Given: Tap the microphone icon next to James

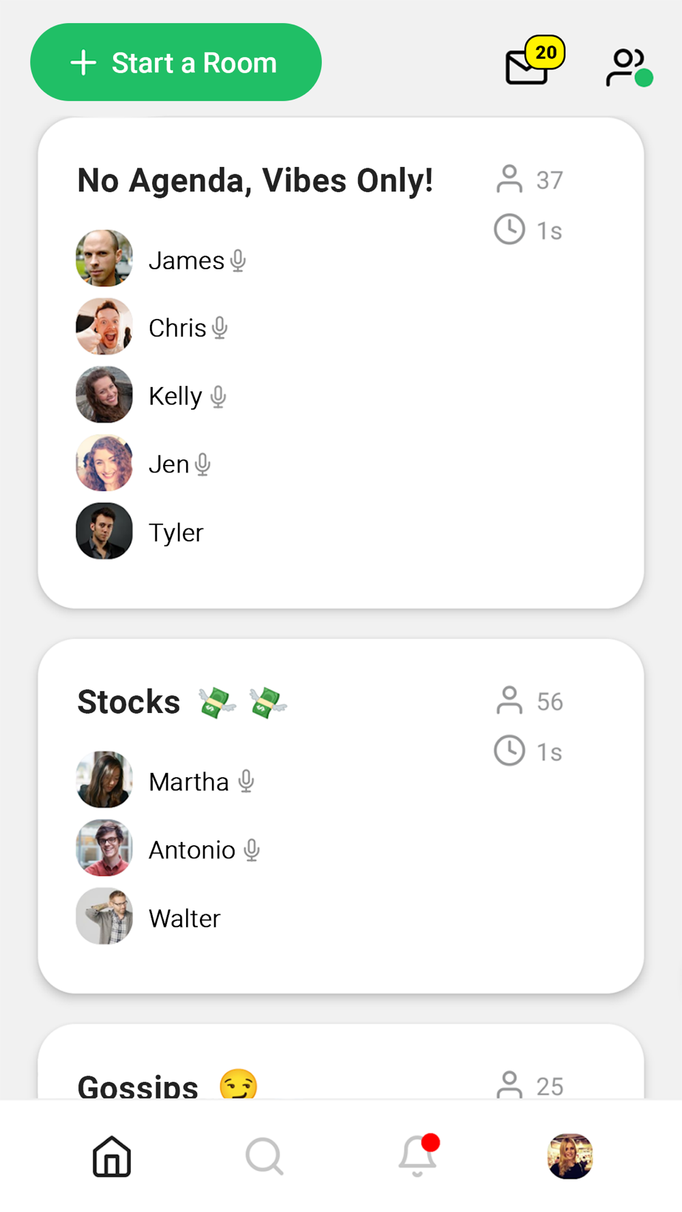Looking at the screenshot, I should click(238, 260).
